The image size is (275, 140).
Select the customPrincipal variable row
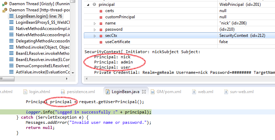pyautogui.click(x=179, y=17)
